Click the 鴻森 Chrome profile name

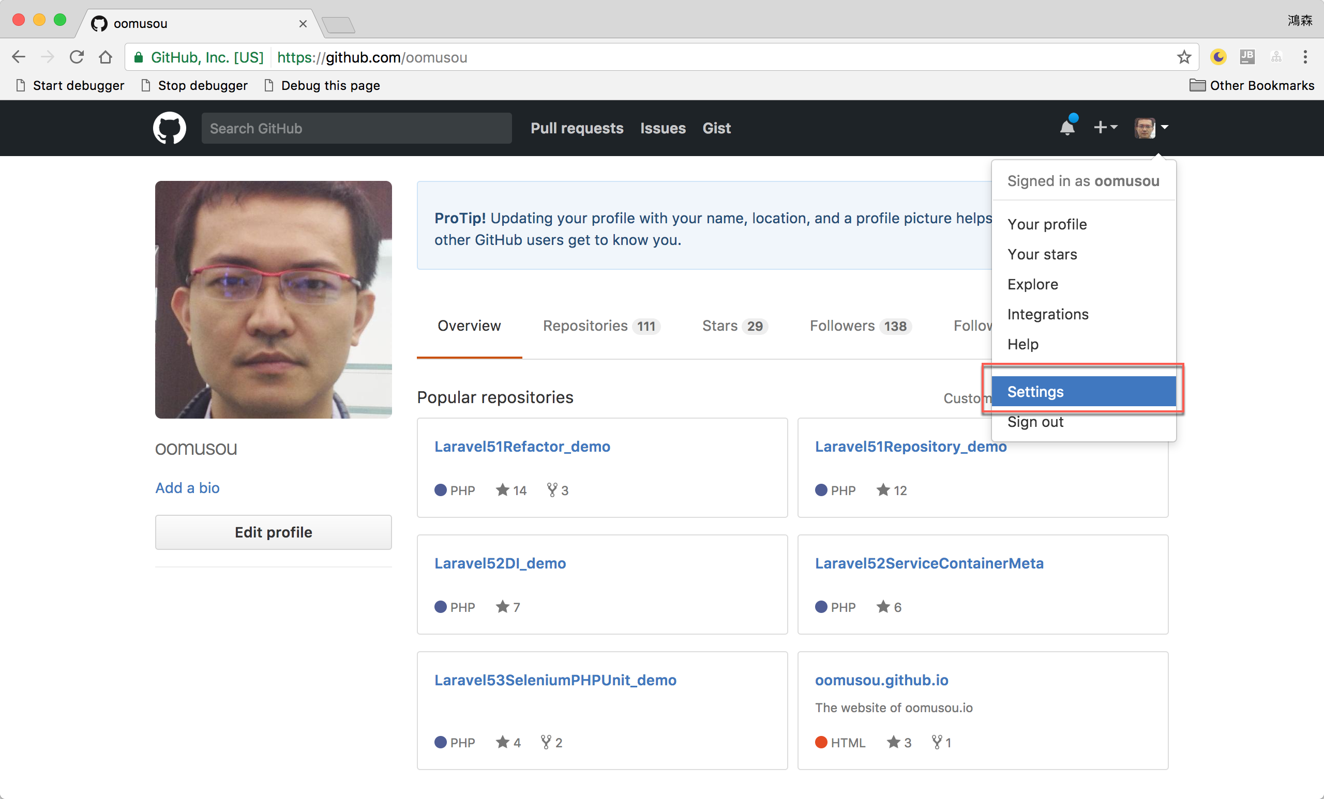(x=1300, y=20)
